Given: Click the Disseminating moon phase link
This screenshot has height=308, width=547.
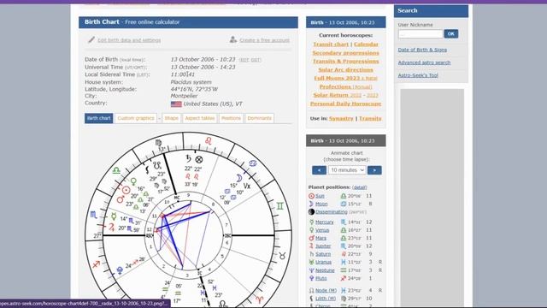Looking at the screenshot, I should (x=332, y=212).
